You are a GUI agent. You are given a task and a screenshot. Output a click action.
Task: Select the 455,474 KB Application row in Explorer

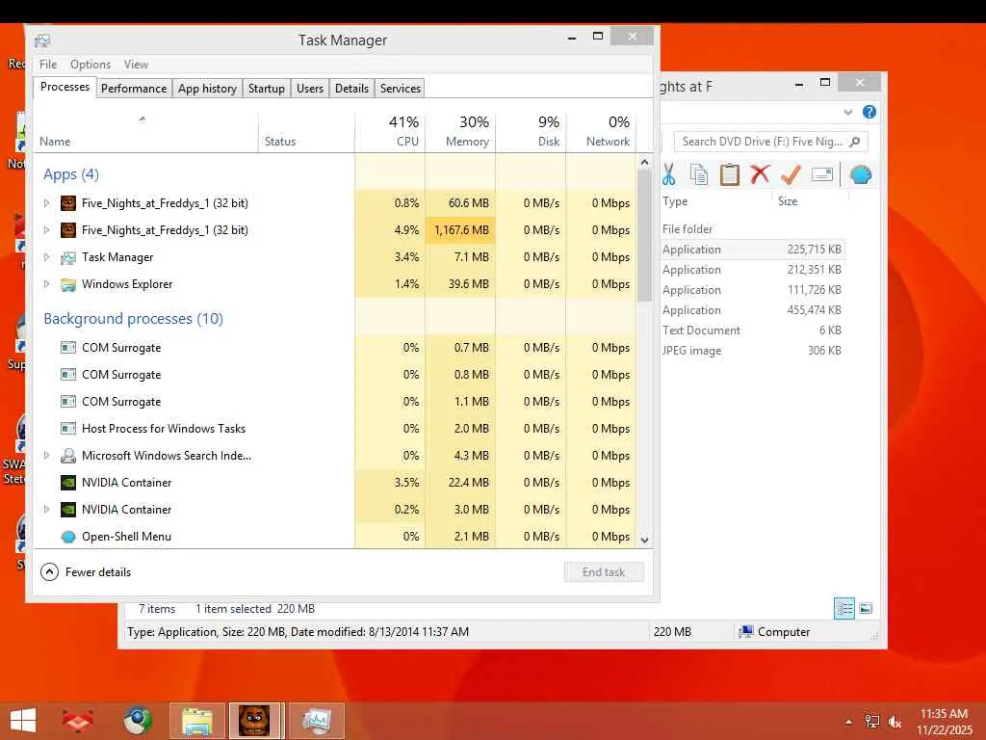pos(751,310)
